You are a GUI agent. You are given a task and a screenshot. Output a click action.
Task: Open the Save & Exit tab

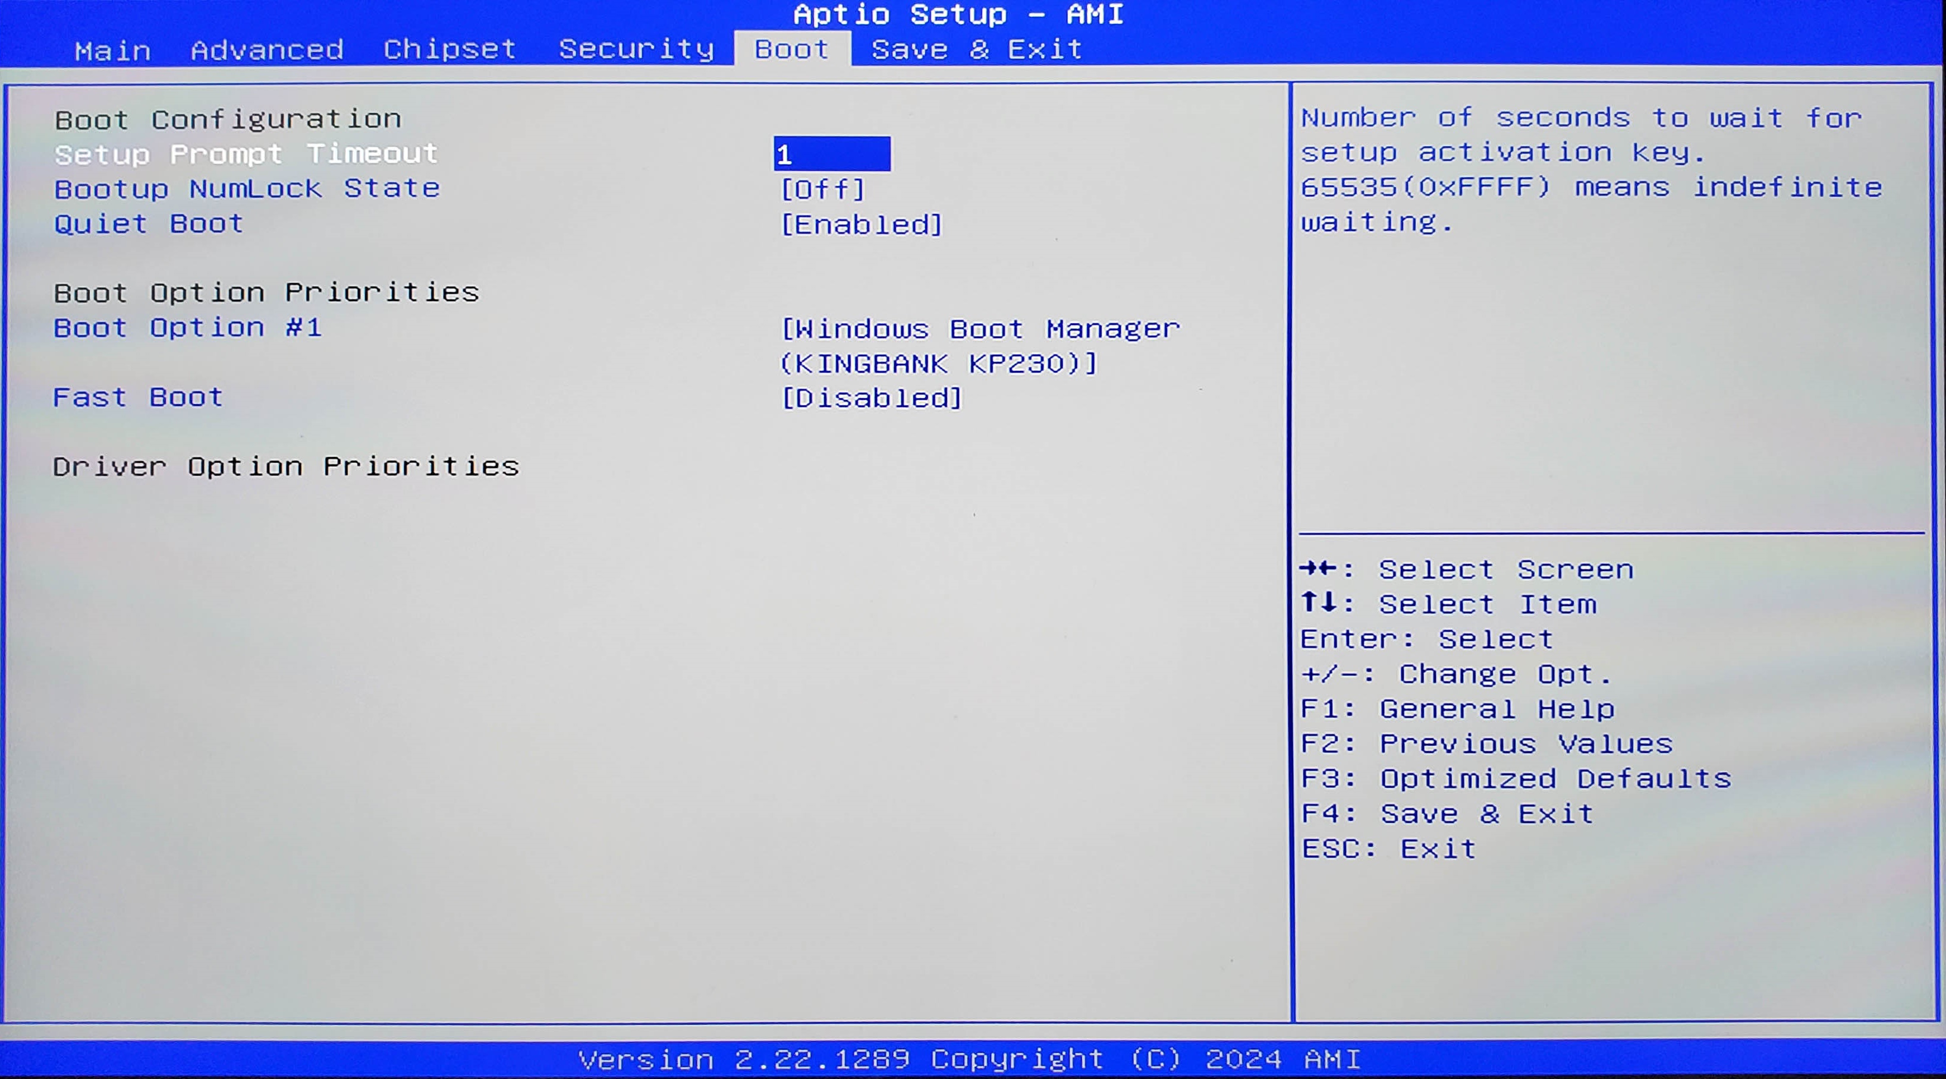pyautogui.click(x=977, y=49)
